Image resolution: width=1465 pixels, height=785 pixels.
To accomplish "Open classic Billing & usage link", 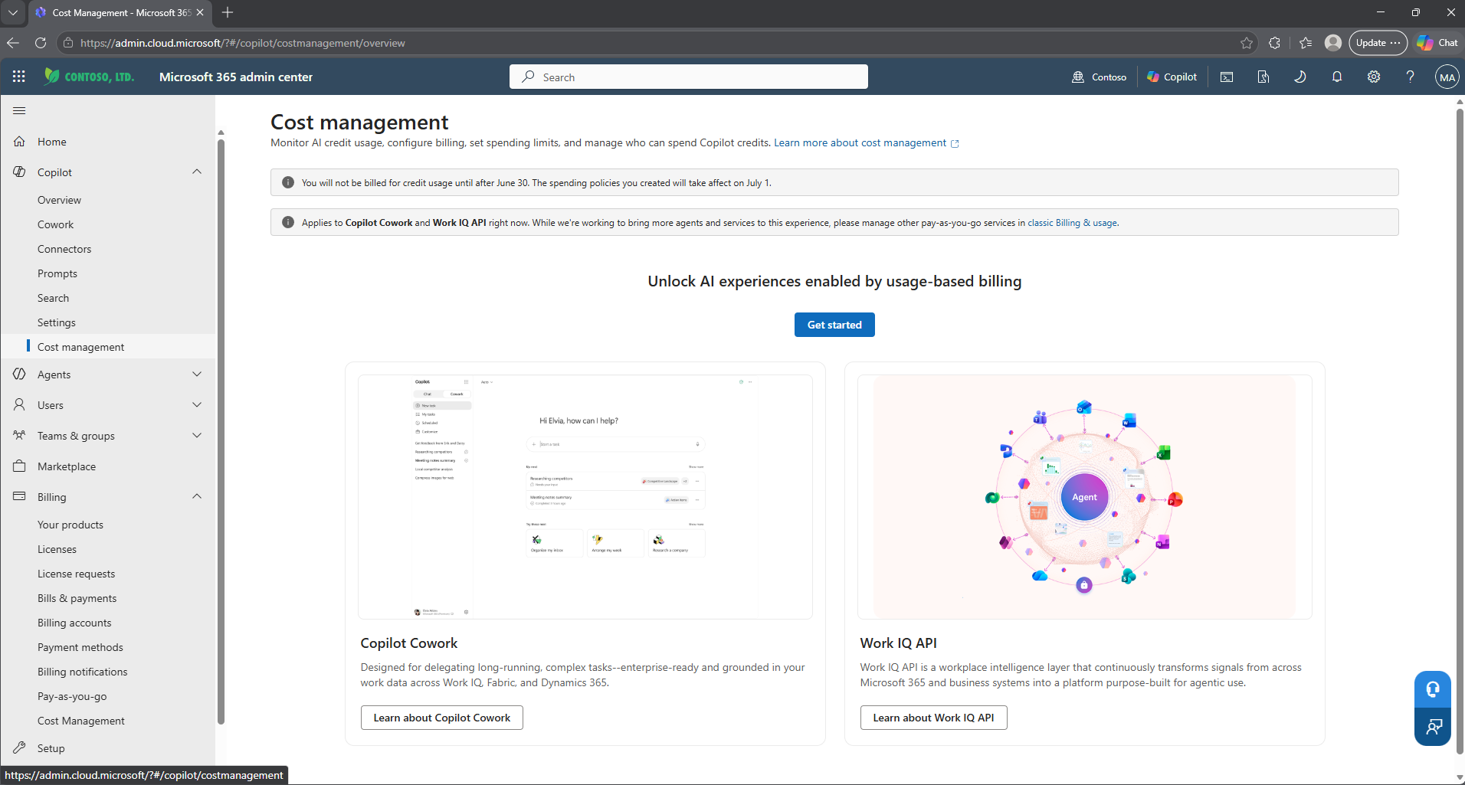I will pyautogui.click(x=1072, y=223).
